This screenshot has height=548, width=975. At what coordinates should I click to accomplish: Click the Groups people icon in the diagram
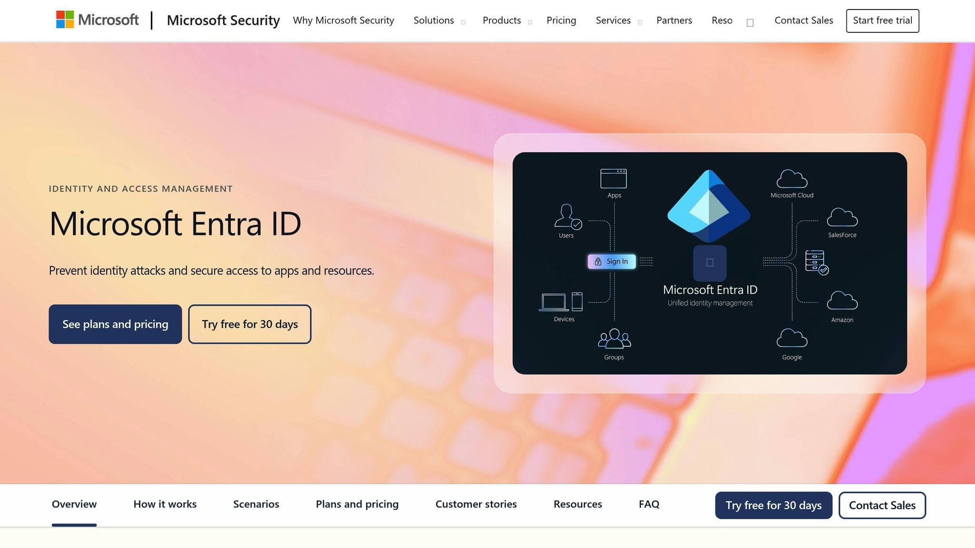(614, 339)
